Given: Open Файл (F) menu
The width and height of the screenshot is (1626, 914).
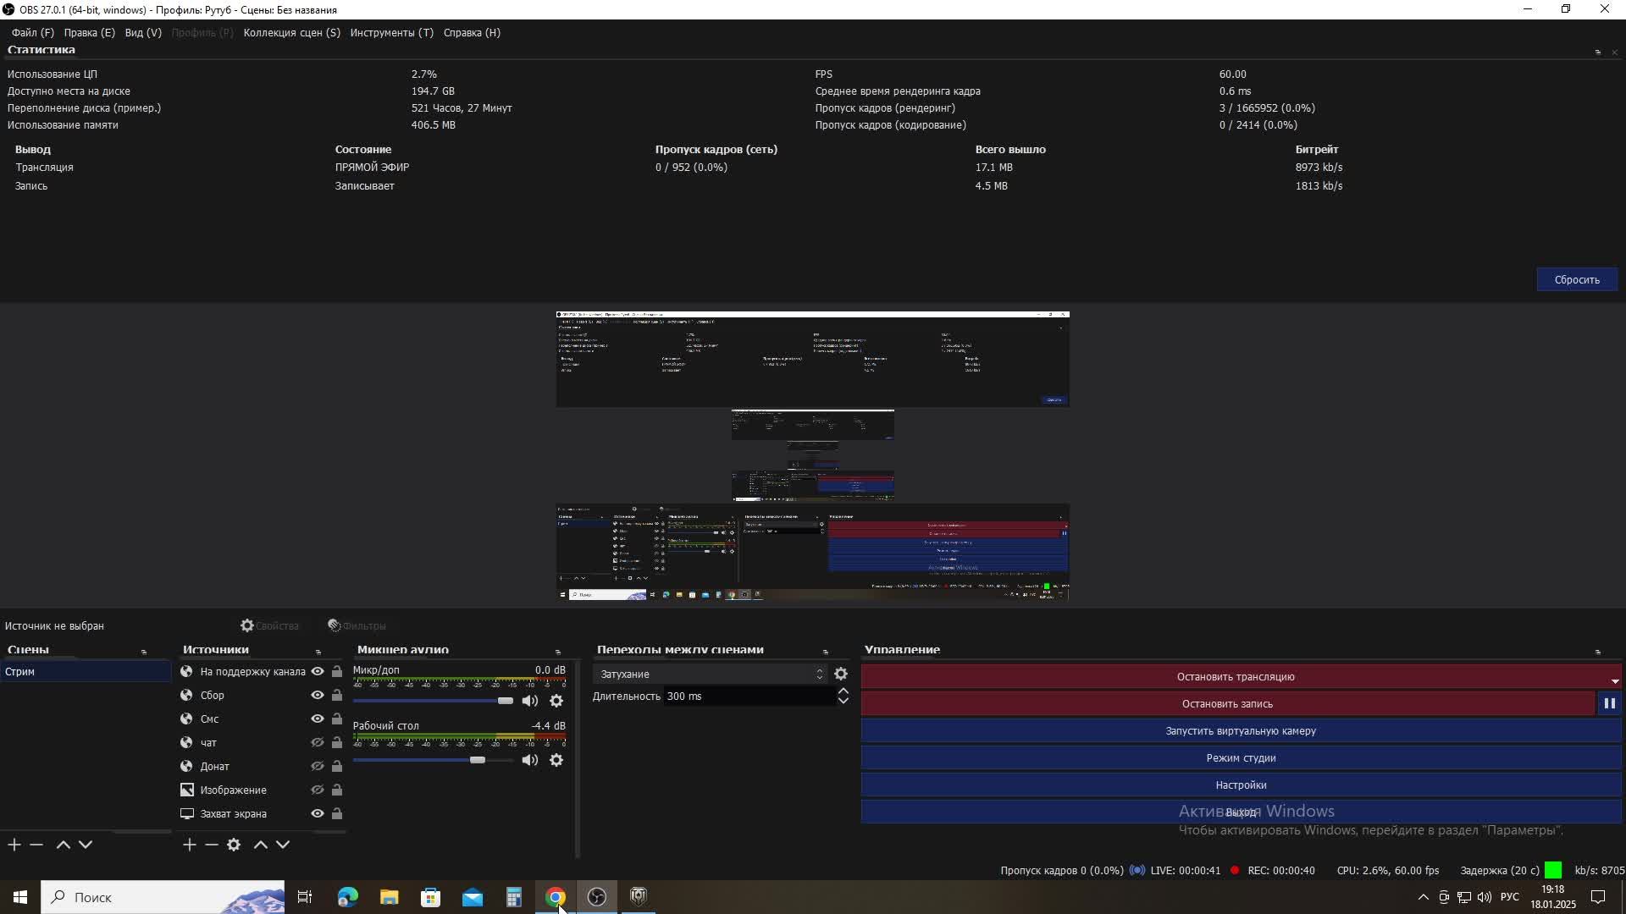Looking at the screenshot, I should point(33,32).
